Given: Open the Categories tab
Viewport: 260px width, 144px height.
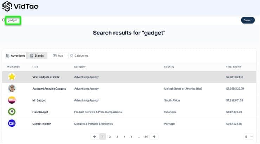Looking at the screenshot, I should point(79,56).
